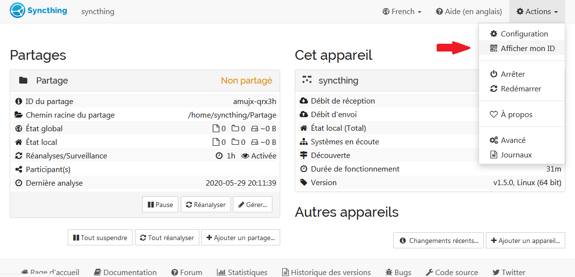Click the QR code icon for Afficher mon ID
Screen dimensions: 575x277
coord(494,48)
